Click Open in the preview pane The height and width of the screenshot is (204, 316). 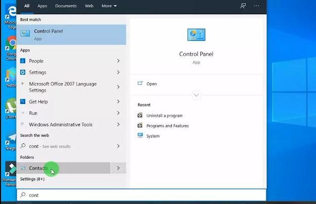[152, 84]
